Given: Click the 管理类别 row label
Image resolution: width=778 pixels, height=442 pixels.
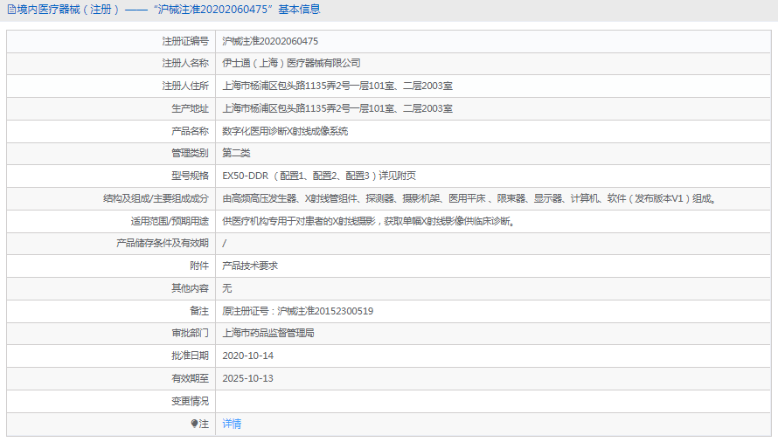Looking at the screenshot, I should pyautogui.click(x=190, y=153).
